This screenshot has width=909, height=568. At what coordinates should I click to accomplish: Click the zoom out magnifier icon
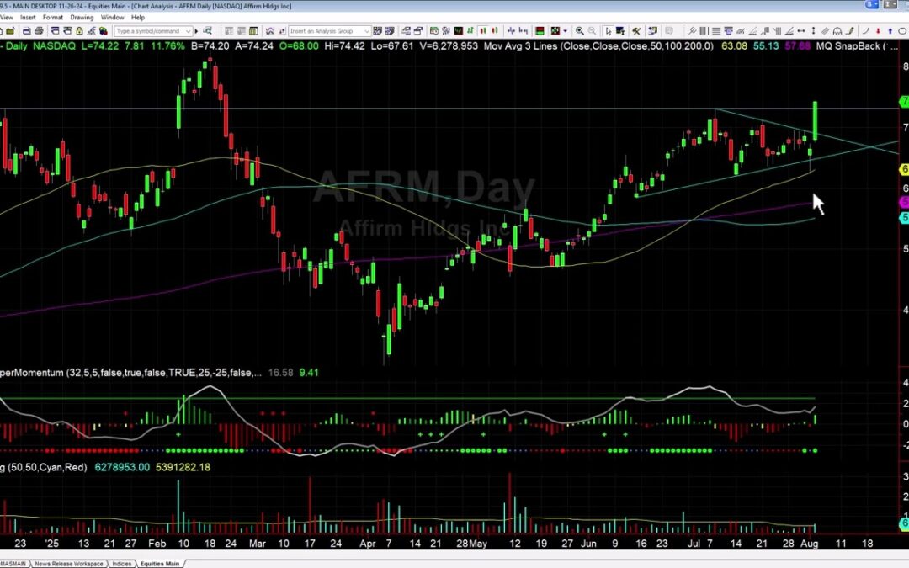point(592,31)
